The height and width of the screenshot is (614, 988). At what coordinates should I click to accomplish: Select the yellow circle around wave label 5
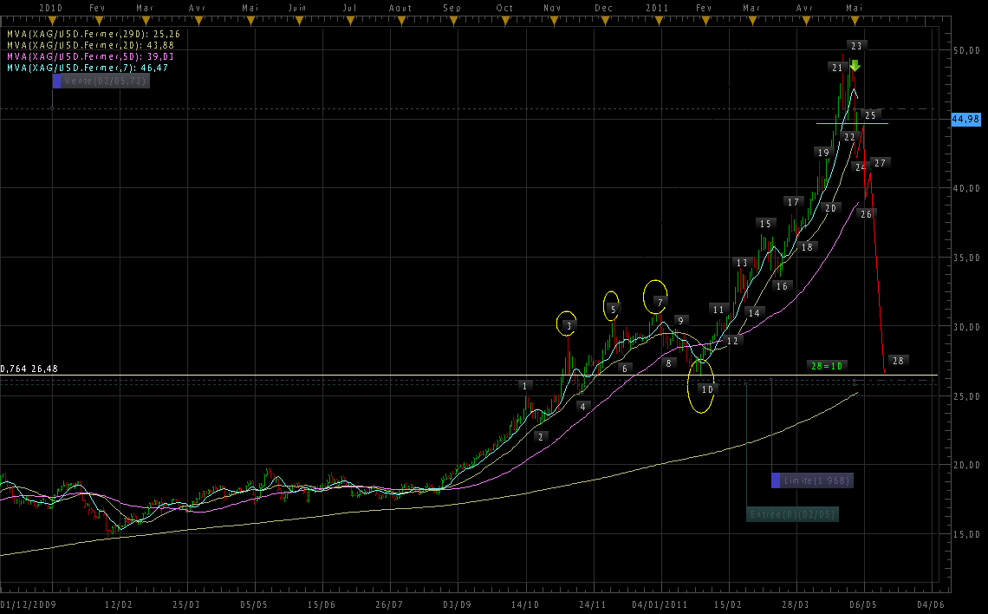(611, 304)
